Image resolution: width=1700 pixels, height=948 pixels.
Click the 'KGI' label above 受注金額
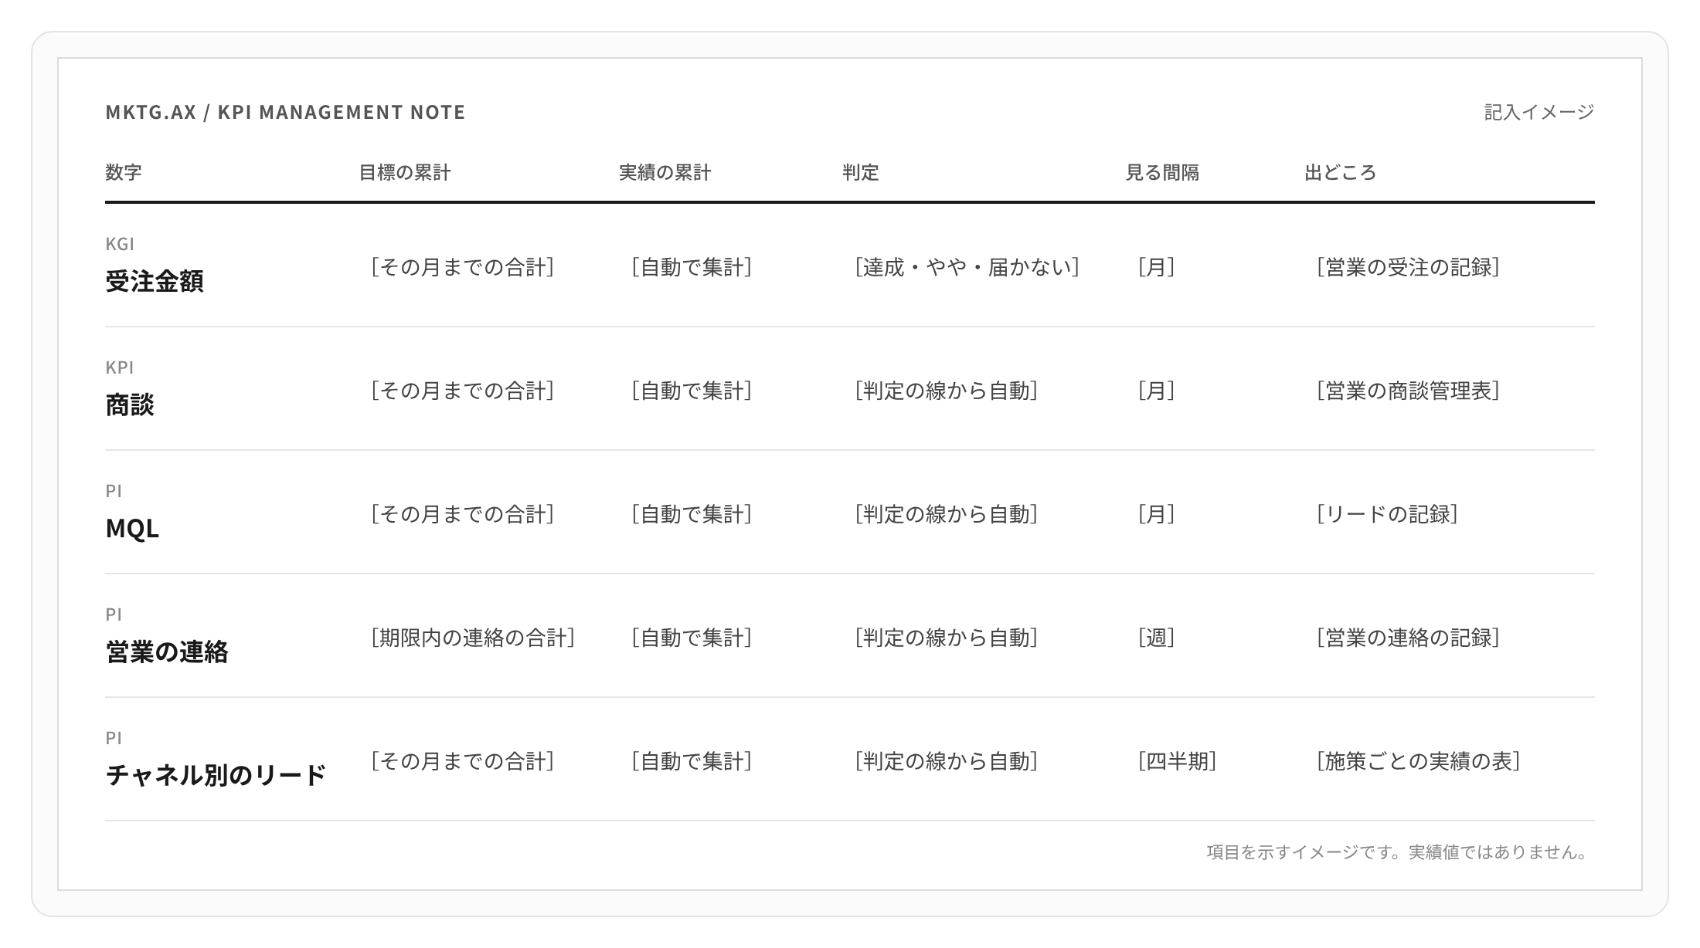(x=120, y=244)
